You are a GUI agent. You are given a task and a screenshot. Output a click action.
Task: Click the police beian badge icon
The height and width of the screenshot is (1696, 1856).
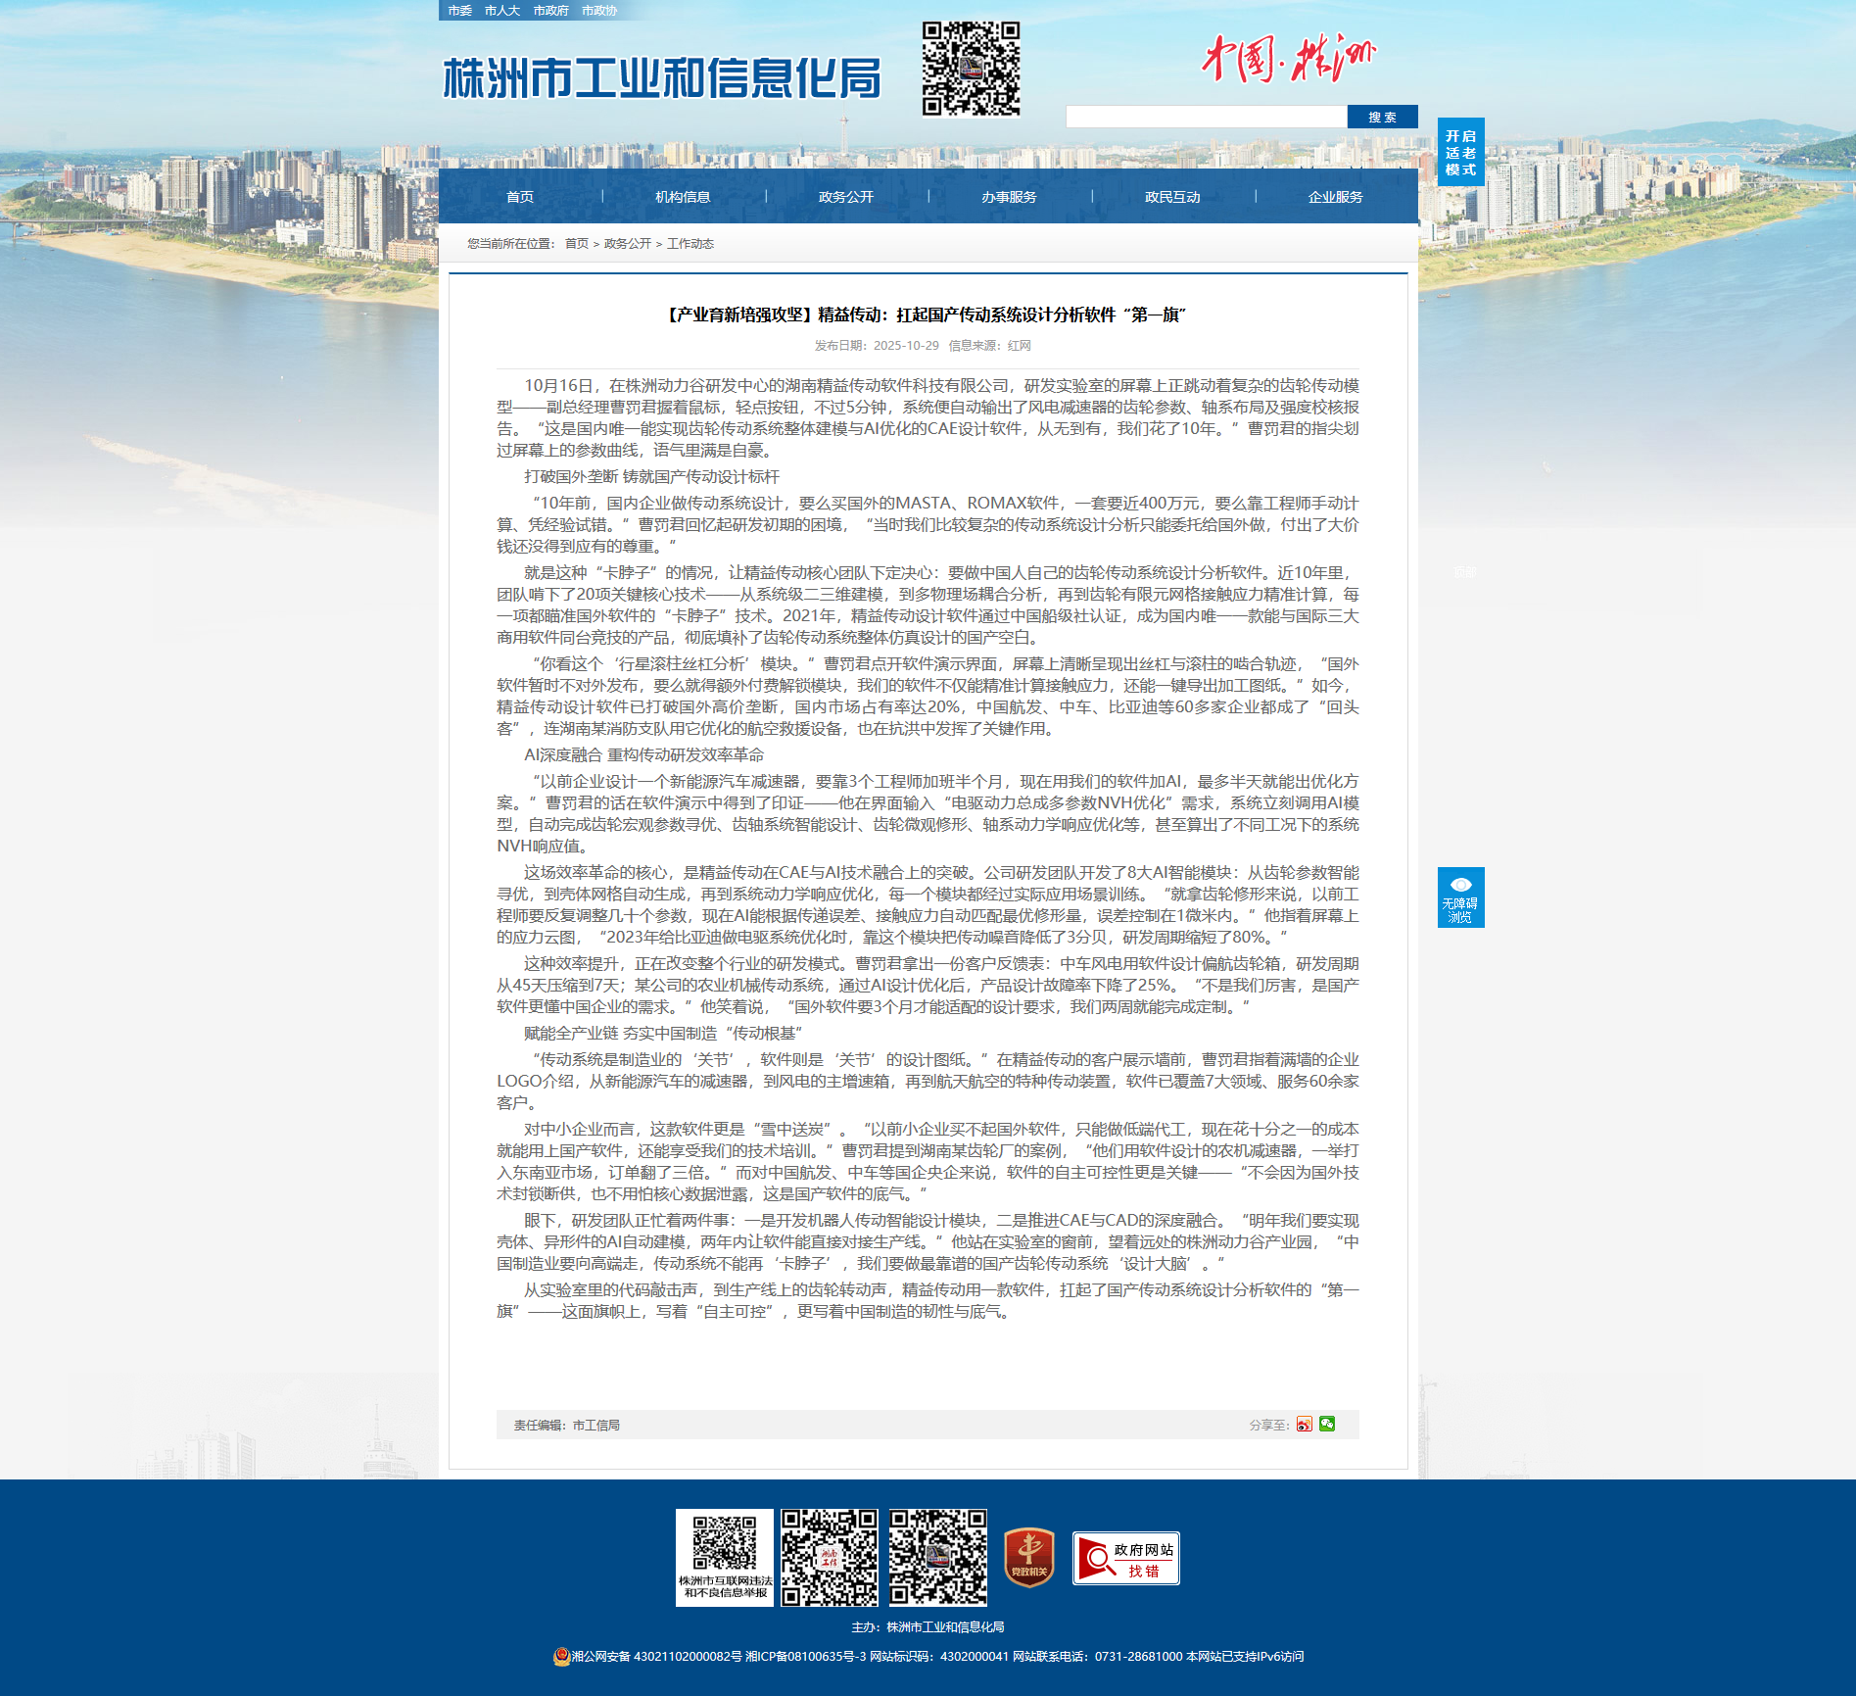pos(561,1656)
